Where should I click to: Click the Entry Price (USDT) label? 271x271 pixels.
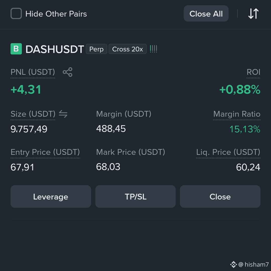(45, 152)
